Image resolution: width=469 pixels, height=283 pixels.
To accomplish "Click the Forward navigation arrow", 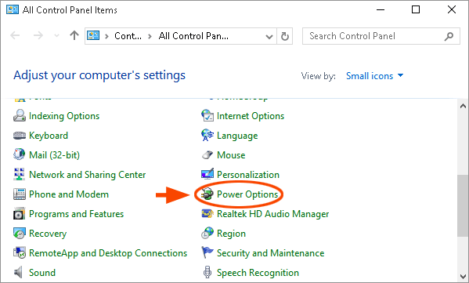I will [x=38, y=35].
